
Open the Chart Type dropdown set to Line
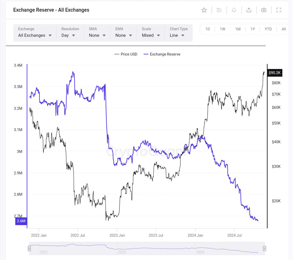point(177,35)
